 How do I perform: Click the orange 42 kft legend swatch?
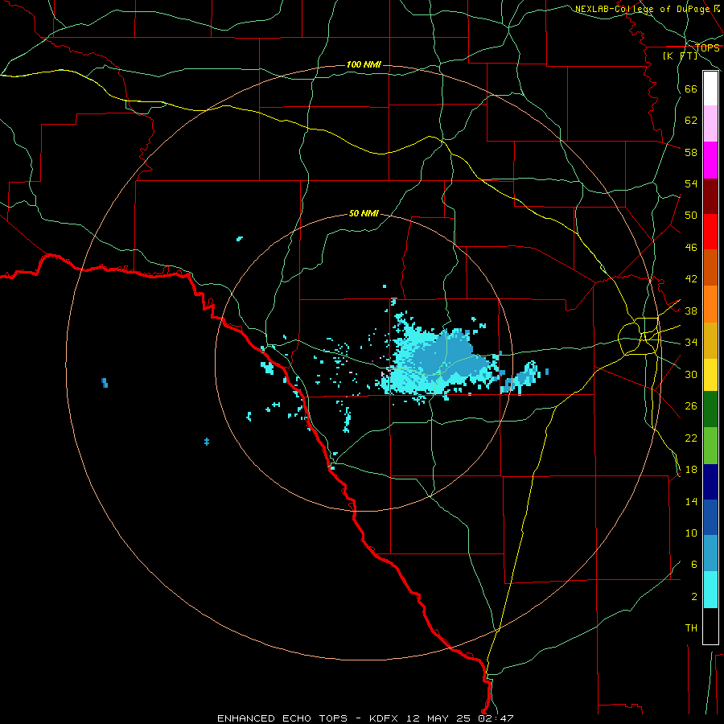(x=710, y=304)
